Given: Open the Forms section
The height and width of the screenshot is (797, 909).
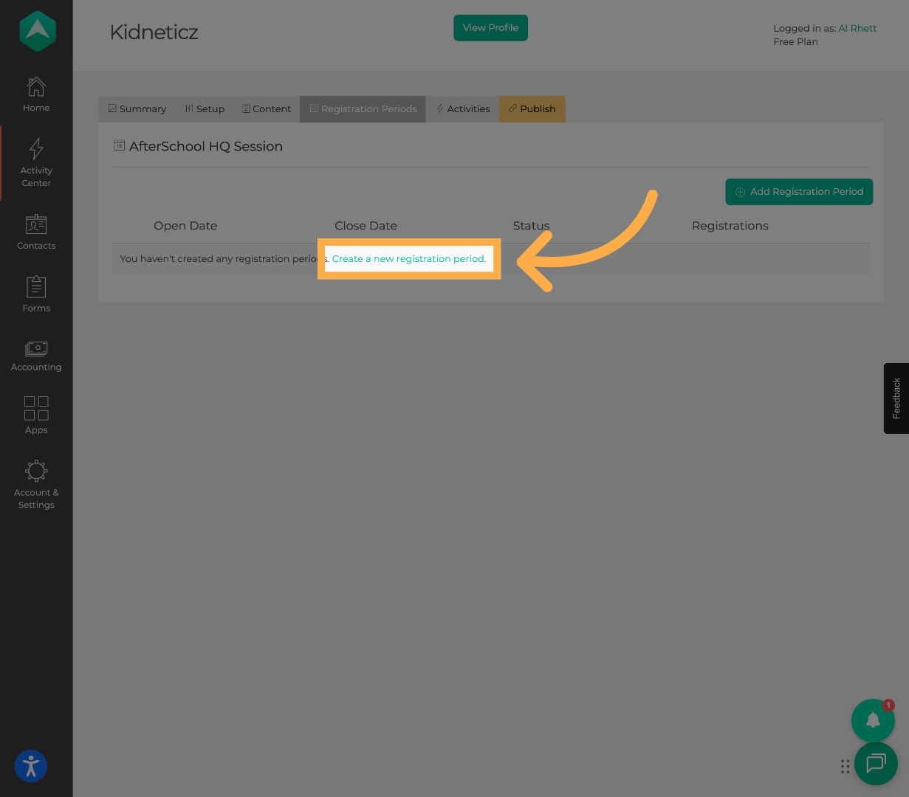Looking at the screenshot, I should (35, 294).
